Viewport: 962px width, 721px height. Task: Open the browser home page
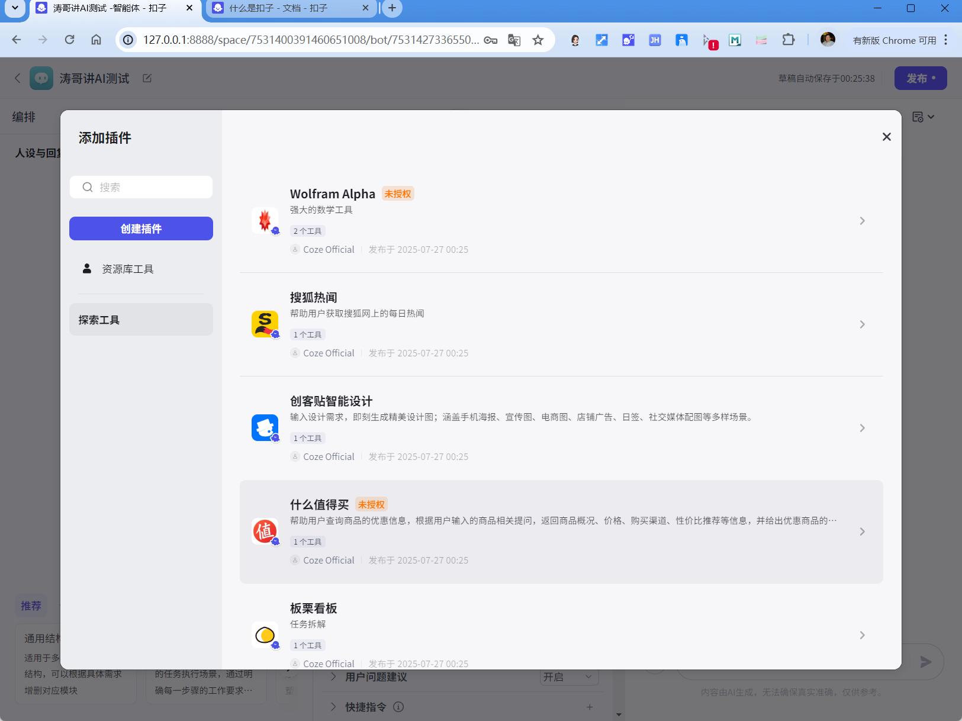tap(96, 40)
